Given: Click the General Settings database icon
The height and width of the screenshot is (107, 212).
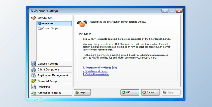Looking at the screenshot, I should (34, 63).
